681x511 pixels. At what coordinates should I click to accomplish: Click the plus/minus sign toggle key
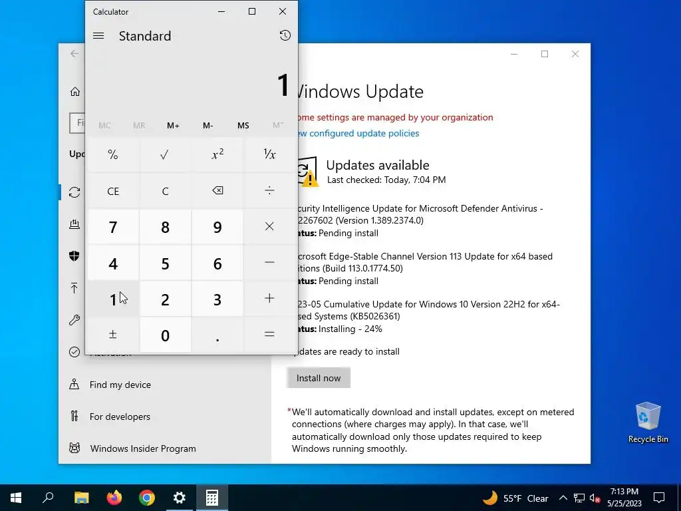[113, 335]
